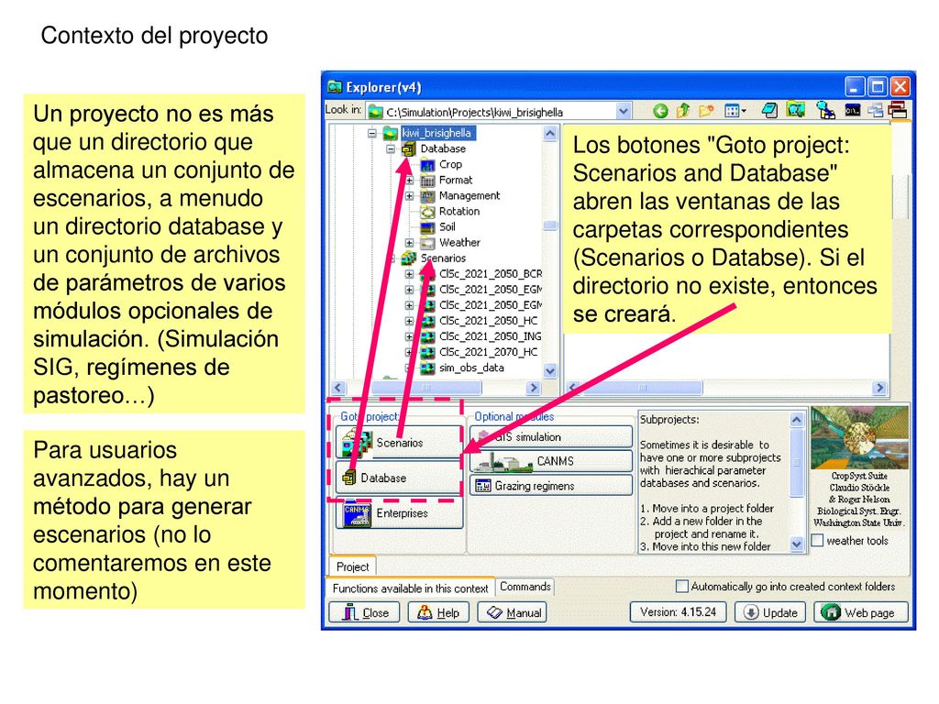939x704 pixels.
Task: Click the folder tree's scroll up arrow
Action: click(x=550, y=133)
